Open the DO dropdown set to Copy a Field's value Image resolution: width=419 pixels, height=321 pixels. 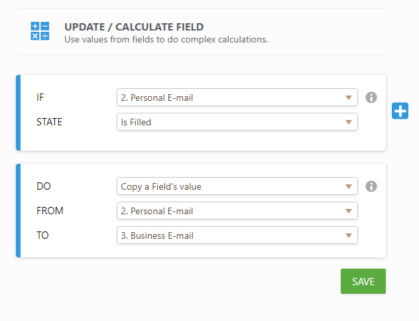(237, 186)
